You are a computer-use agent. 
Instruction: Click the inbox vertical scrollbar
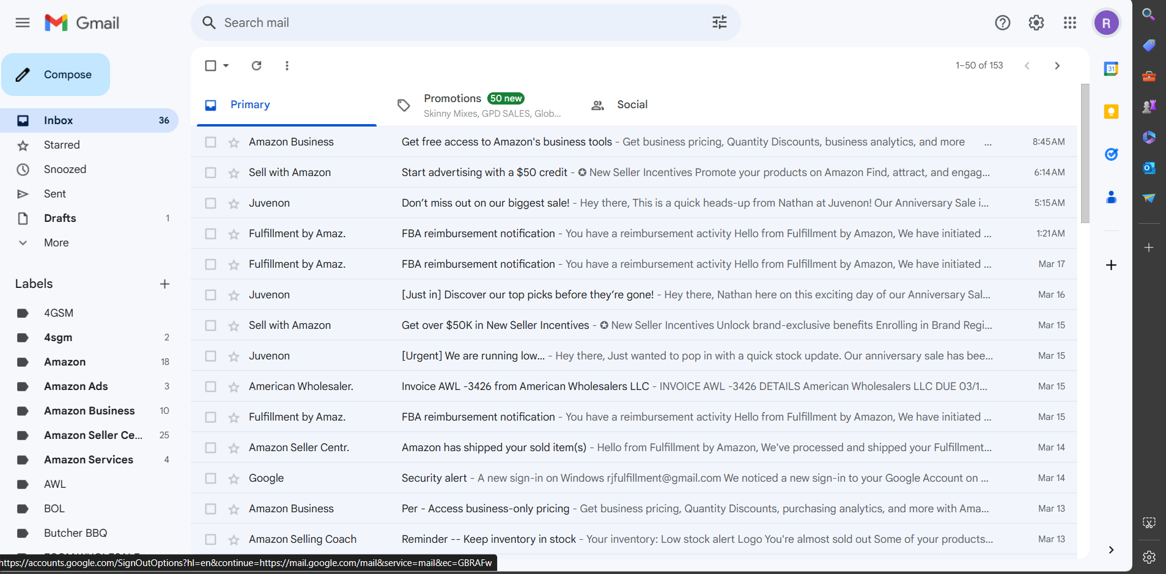[1085, 153]
